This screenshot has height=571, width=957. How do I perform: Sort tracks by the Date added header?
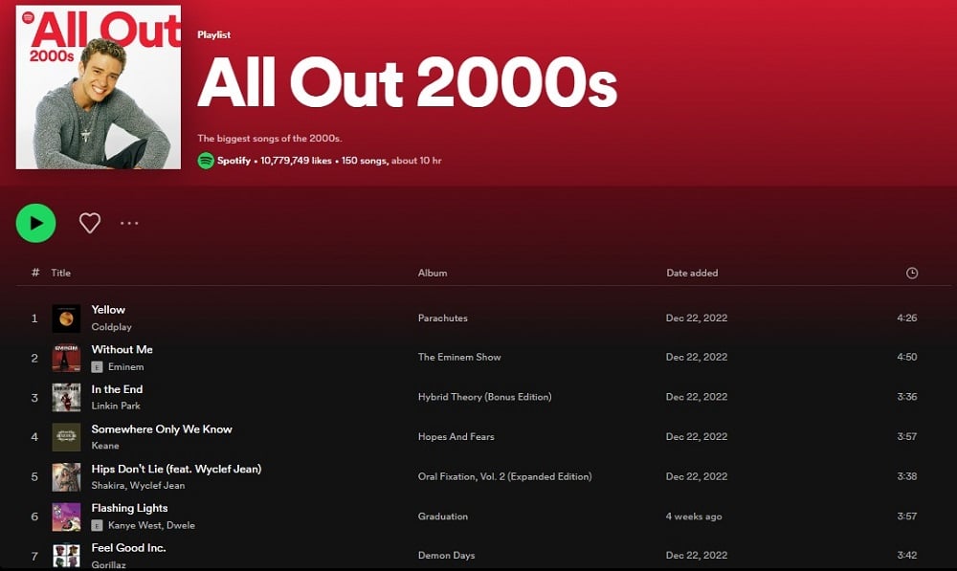692,273
